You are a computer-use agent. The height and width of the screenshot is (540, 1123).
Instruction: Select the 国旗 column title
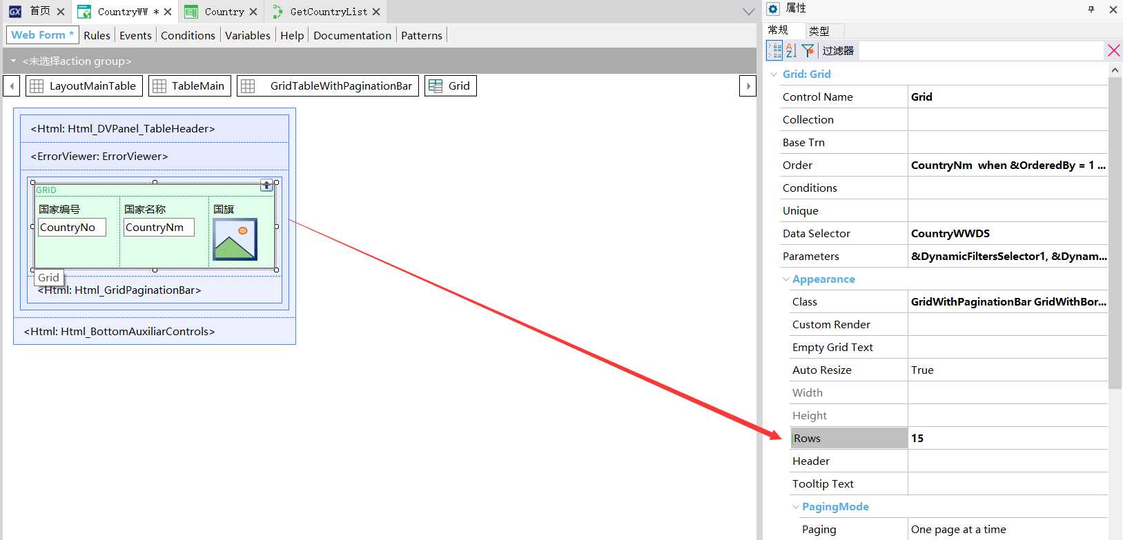coord(224,209)
